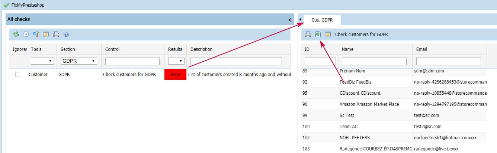This screenshot has height=153, width=497.
Task: Click the printer icon in All checks toolbar
Action: pos(56,35)
